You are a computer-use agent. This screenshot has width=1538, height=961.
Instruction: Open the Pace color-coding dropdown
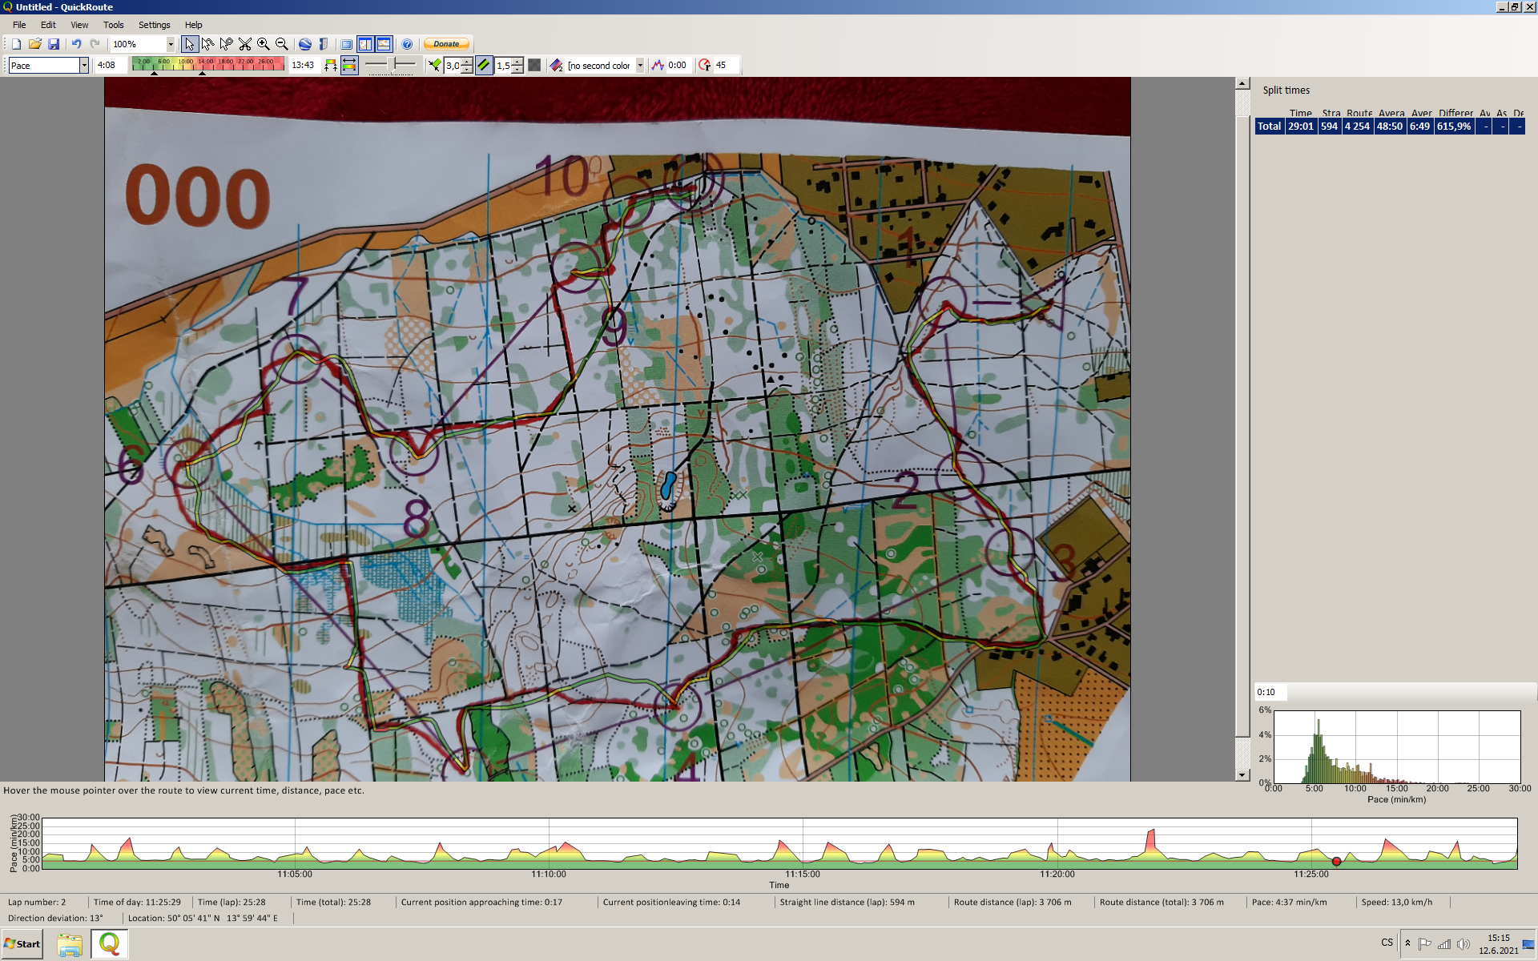[x=83, y=66]
